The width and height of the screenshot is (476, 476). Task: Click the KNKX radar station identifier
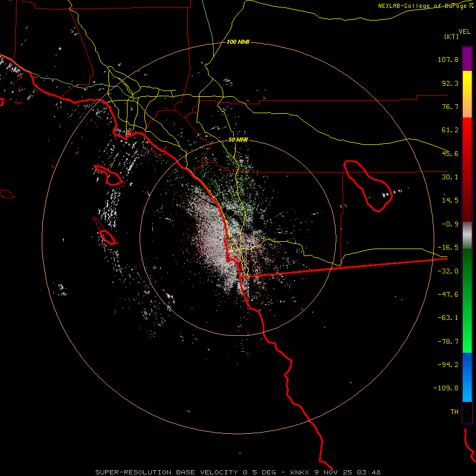tap(301, 472)
